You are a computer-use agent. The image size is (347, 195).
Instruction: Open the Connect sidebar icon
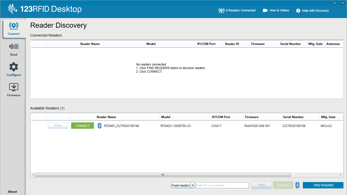(x=14, y=26)
